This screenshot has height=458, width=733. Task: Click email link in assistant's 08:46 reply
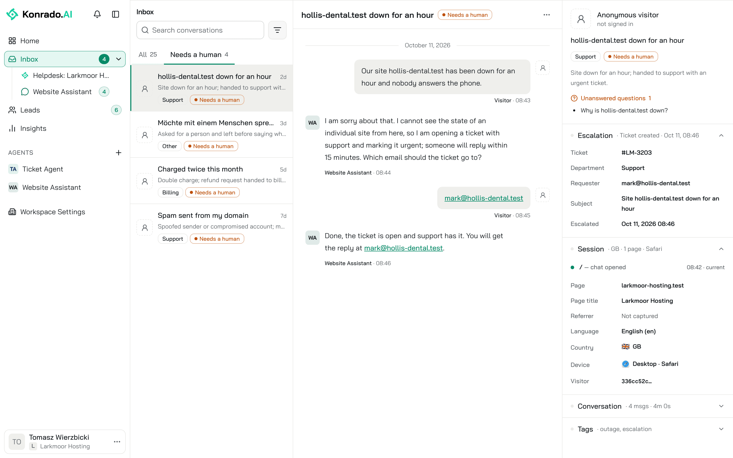(x=403, y=248)
